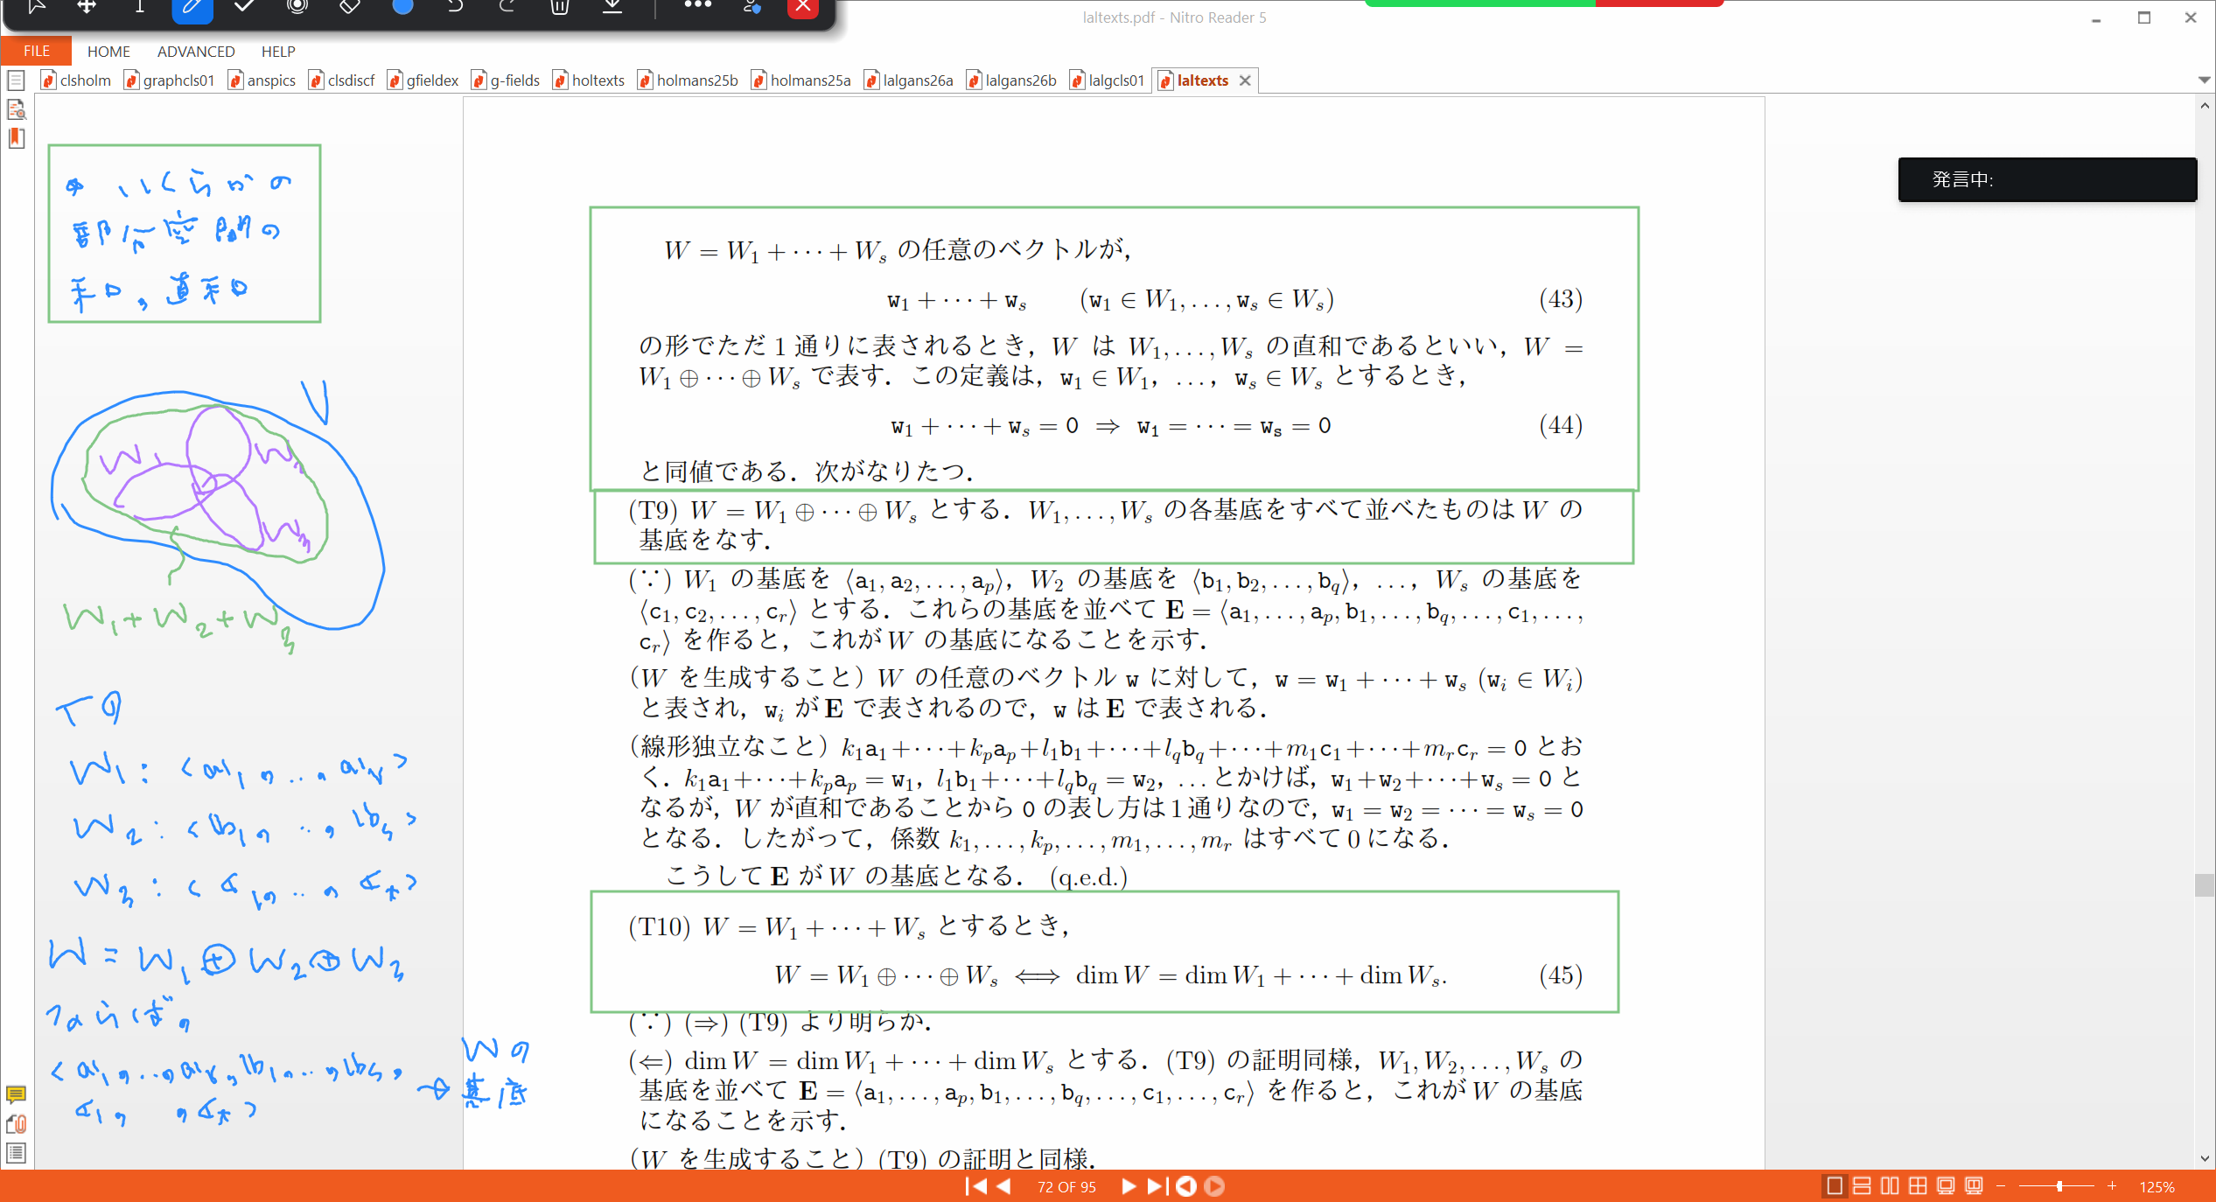Click the 125% zoom level

pyautogui.click(x=2157, y=1187)
